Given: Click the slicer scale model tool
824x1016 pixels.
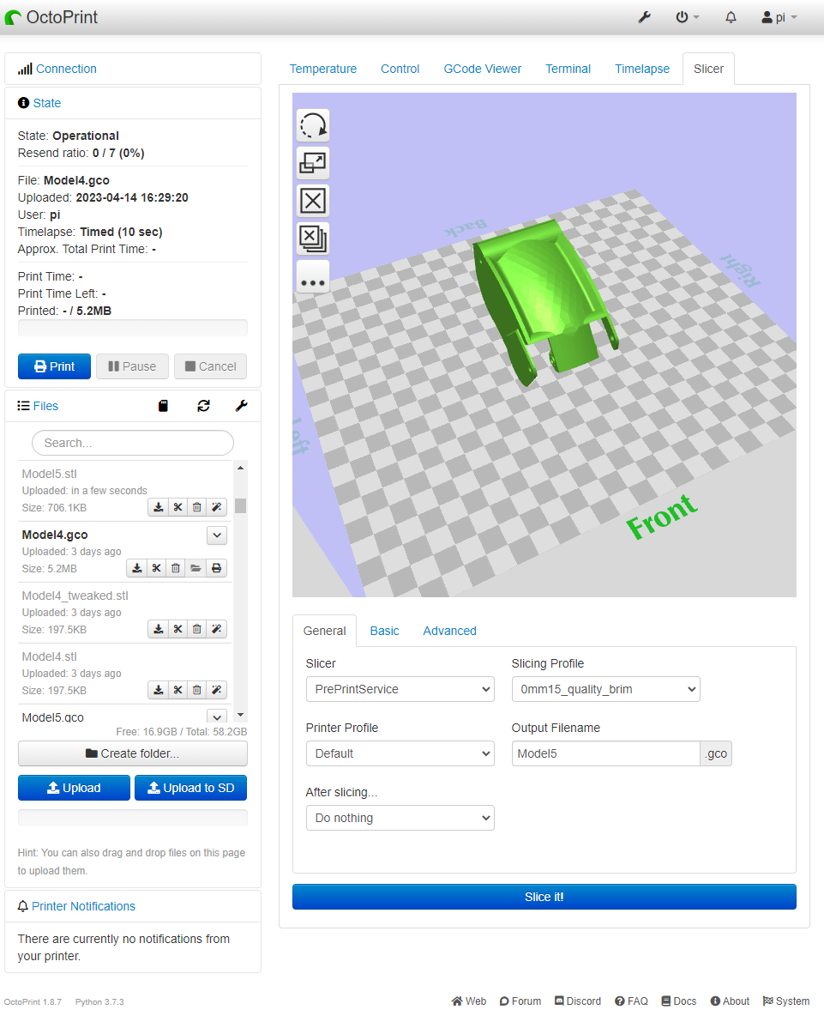Looking at the screenshot, I should pos(313,163).
